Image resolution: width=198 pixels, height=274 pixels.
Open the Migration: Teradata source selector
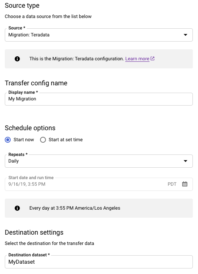(x=99, y=35)
